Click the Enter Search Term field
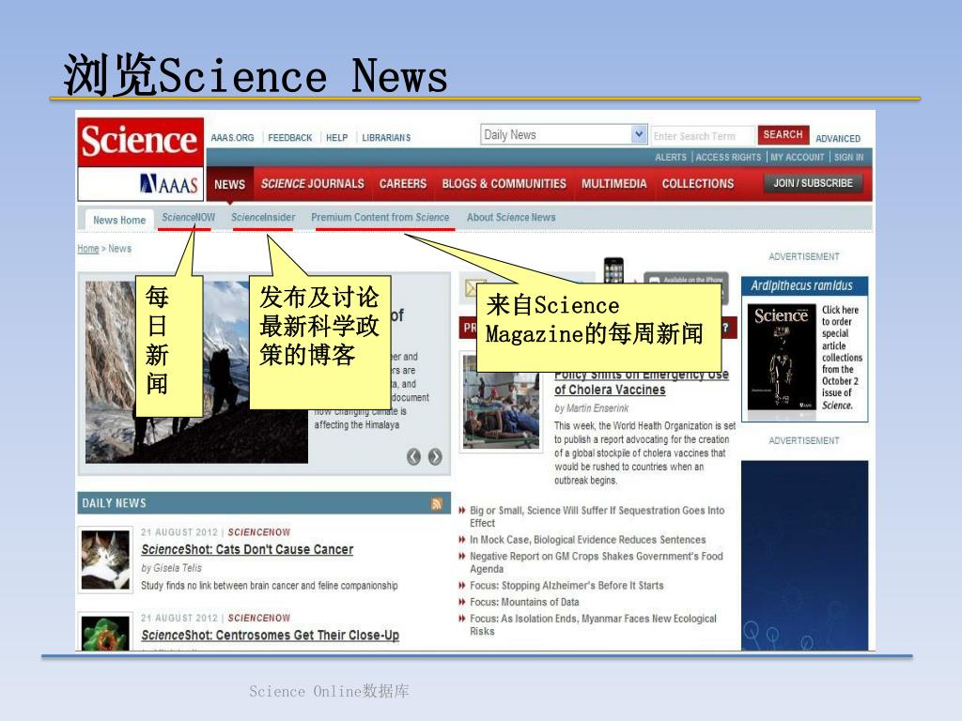Screen dimensions: 962x721 [702, 136]
